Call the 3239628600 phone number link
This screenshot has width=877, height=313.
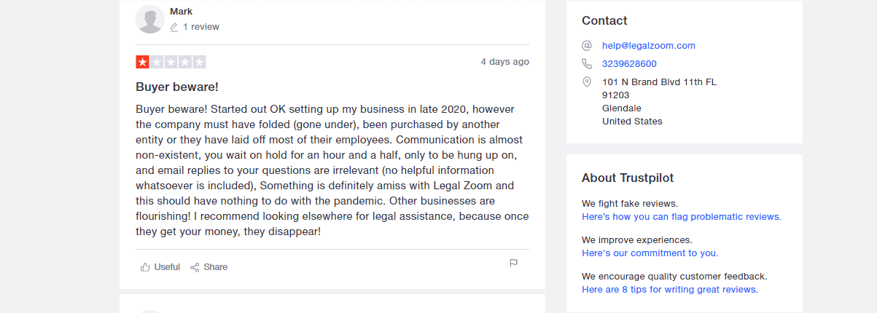tap(629, 64)
